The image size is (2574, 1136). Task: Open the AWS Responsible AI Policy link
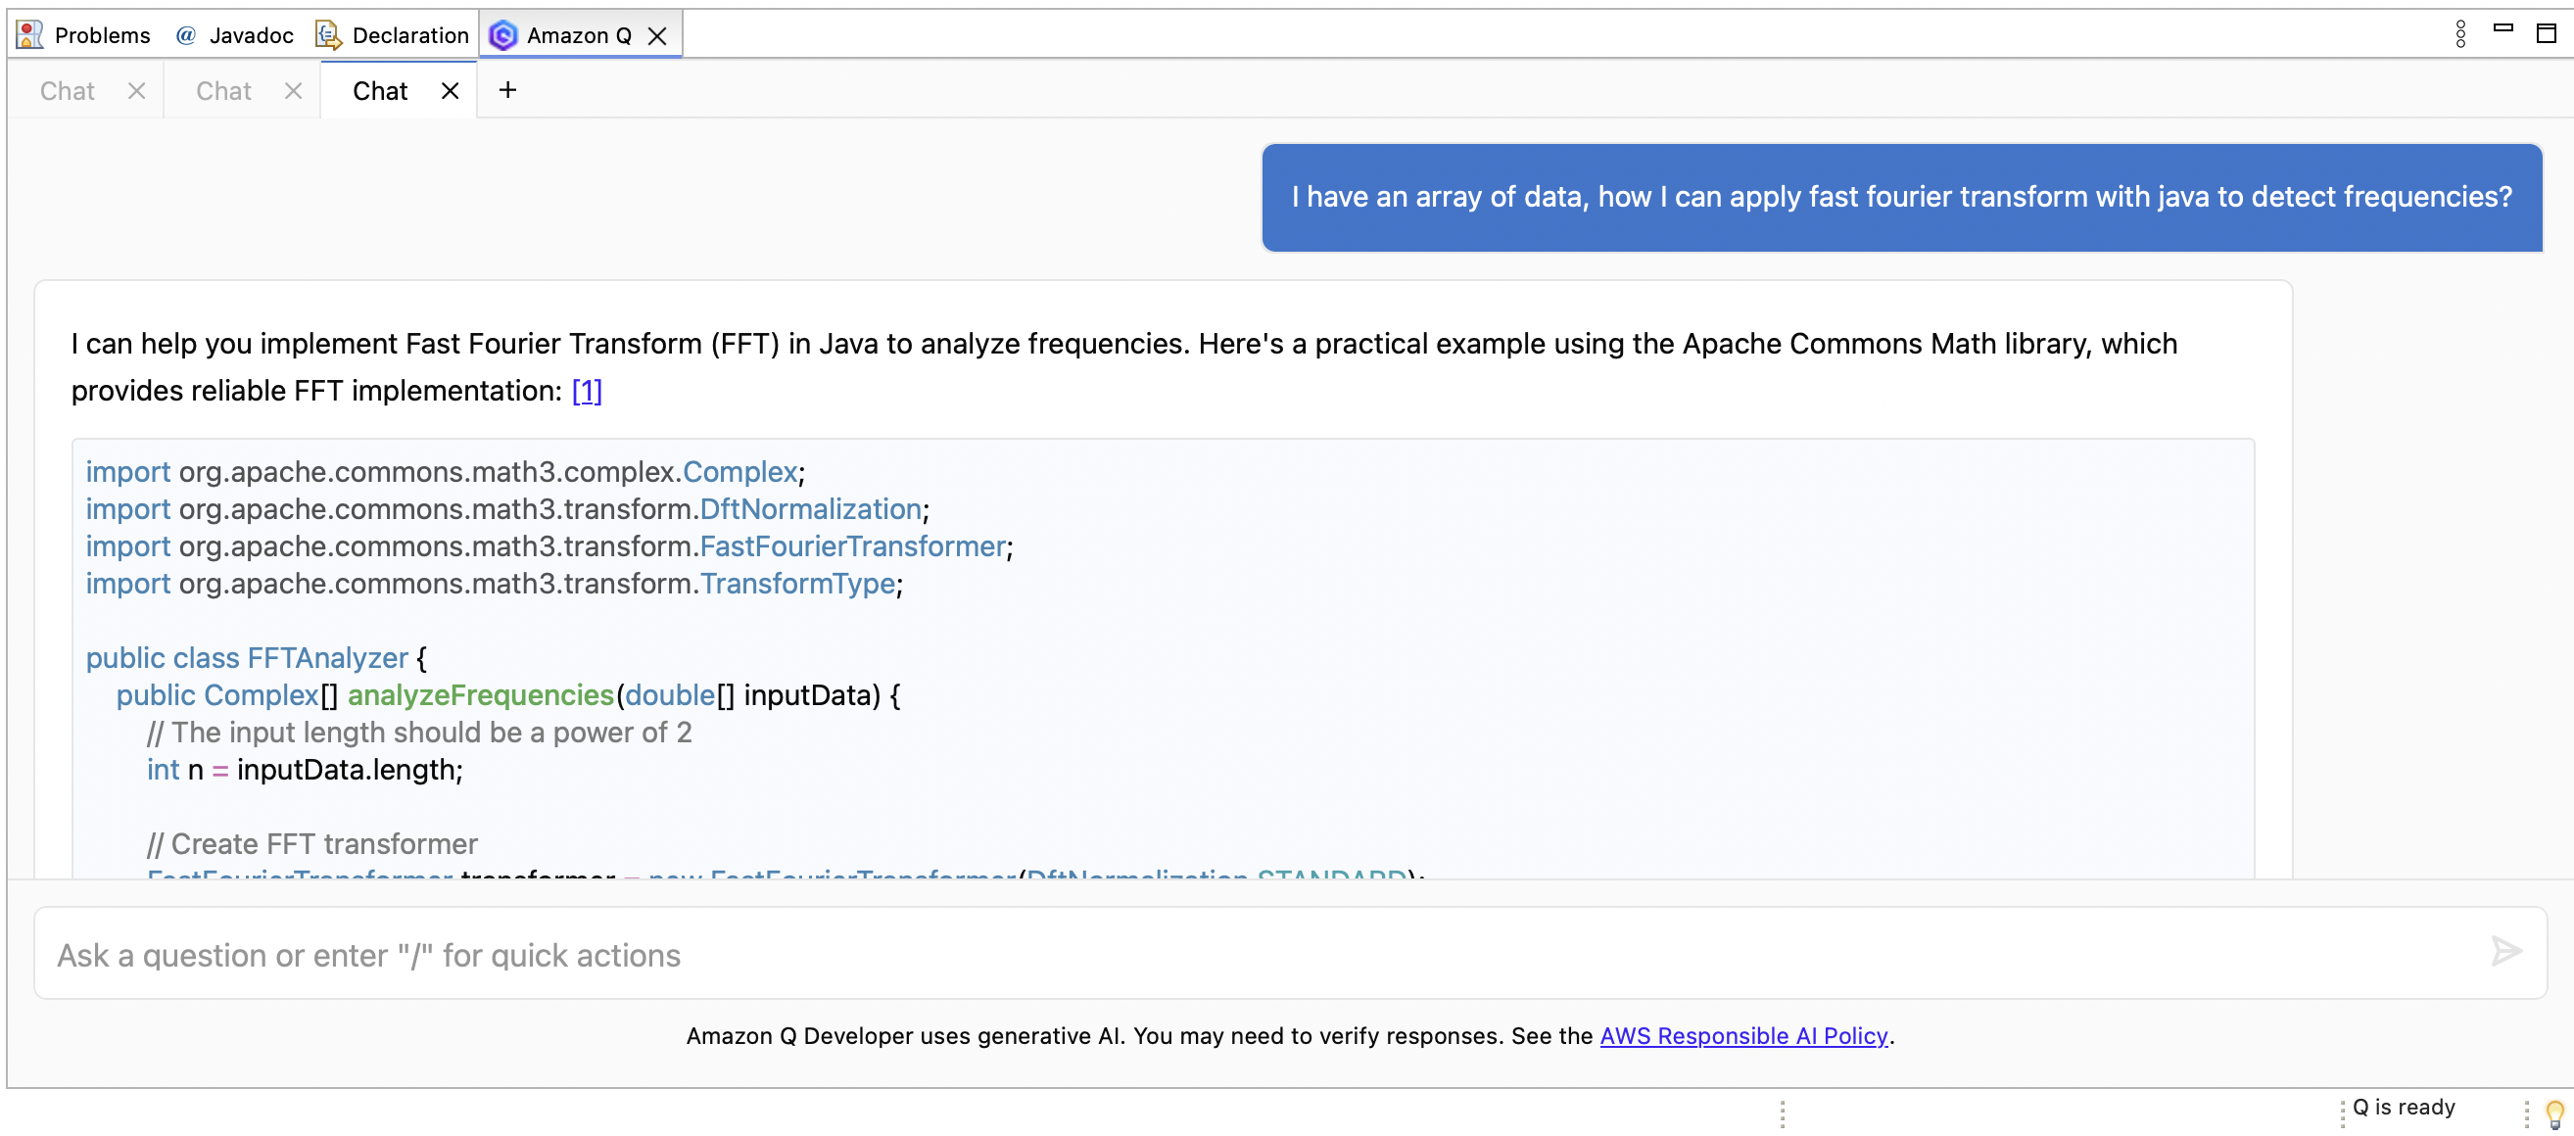tap(1741, 1036)
